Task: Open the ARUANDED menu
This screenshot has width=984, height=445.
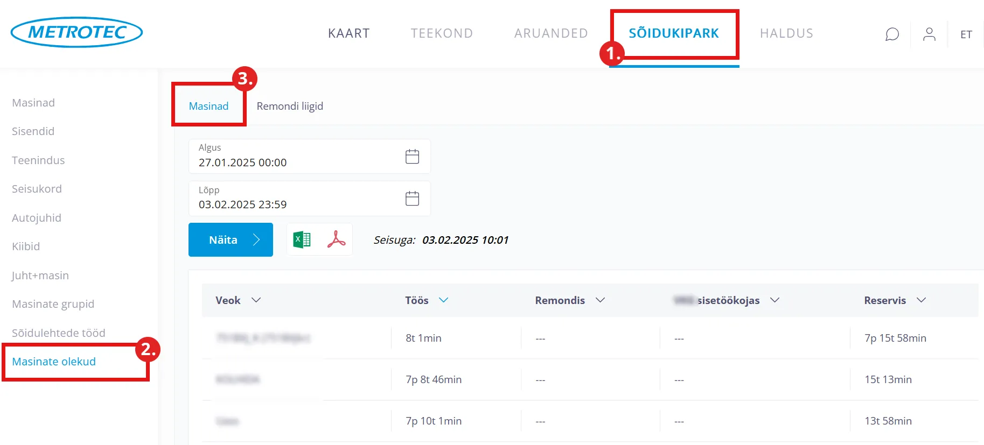Action: (x=550, y=33)
